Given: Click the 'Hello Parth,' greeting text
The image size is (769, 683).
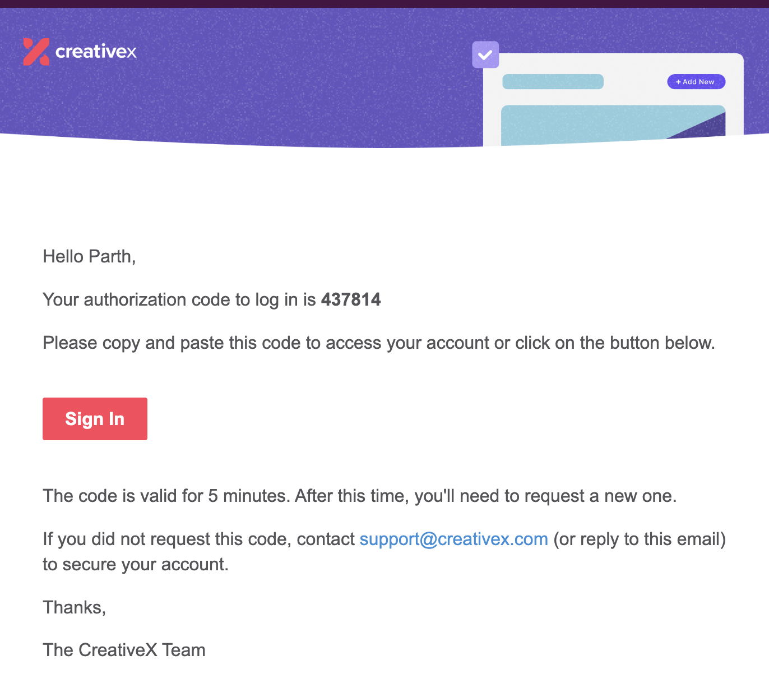Looking at the screenshot, I should tap(89, 256).
